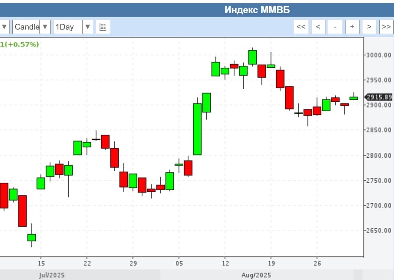Click the Aug/2025 month label
The width and height of the screenshot is (394, 280).
tap(256, 275)
